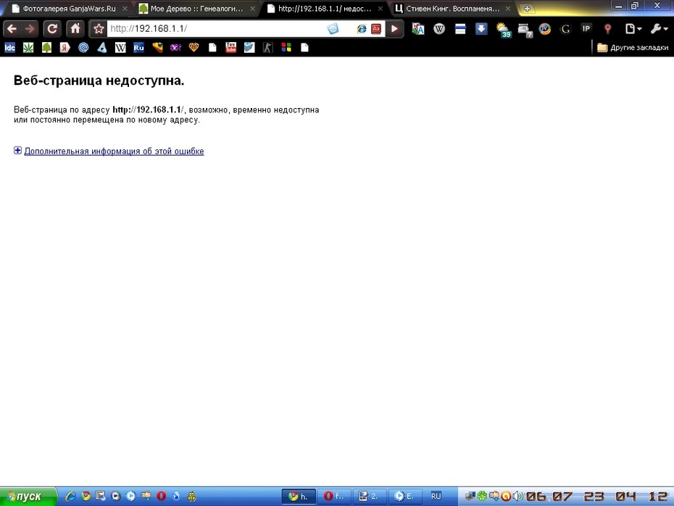Click the printer with question mark extension
The height and width of the screenshot is (506, 674).
coord(525,30)
